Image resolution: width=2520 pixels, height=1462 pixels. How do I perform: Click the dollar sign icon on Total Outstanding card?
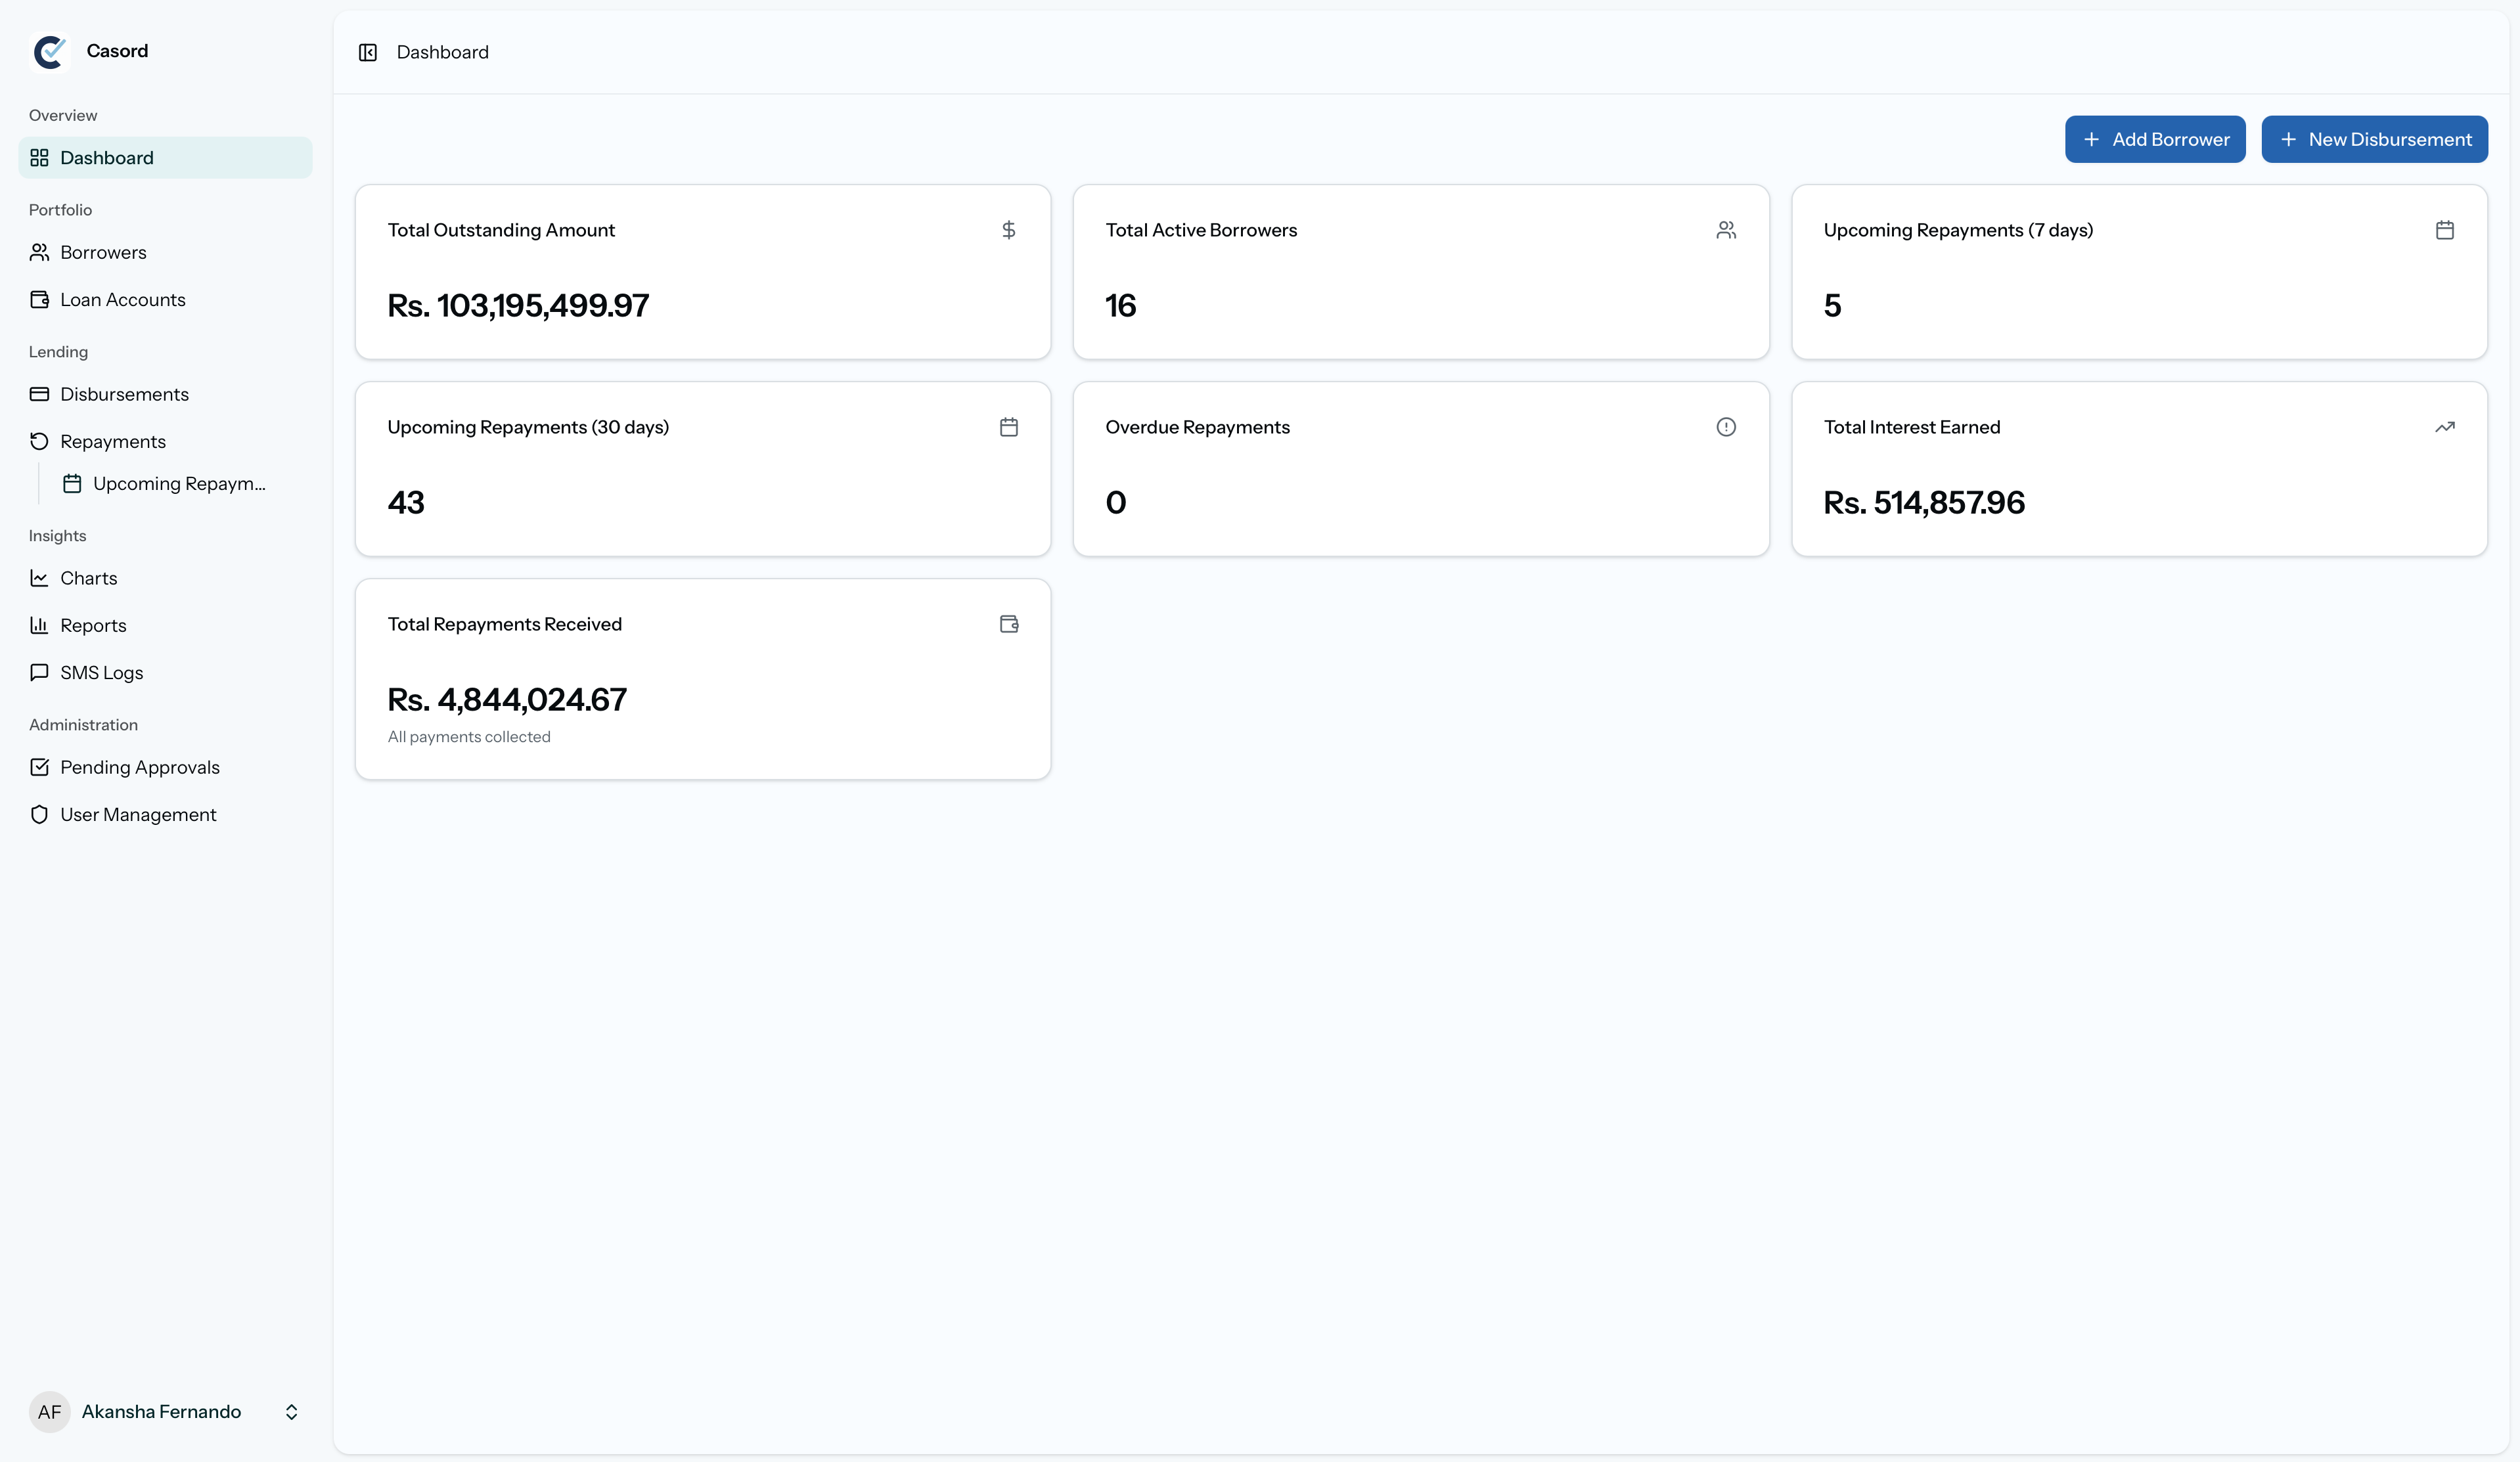(x=1008, y=230)
